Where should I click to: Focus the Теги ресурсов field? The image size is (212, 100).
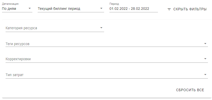tap(107, 44)
